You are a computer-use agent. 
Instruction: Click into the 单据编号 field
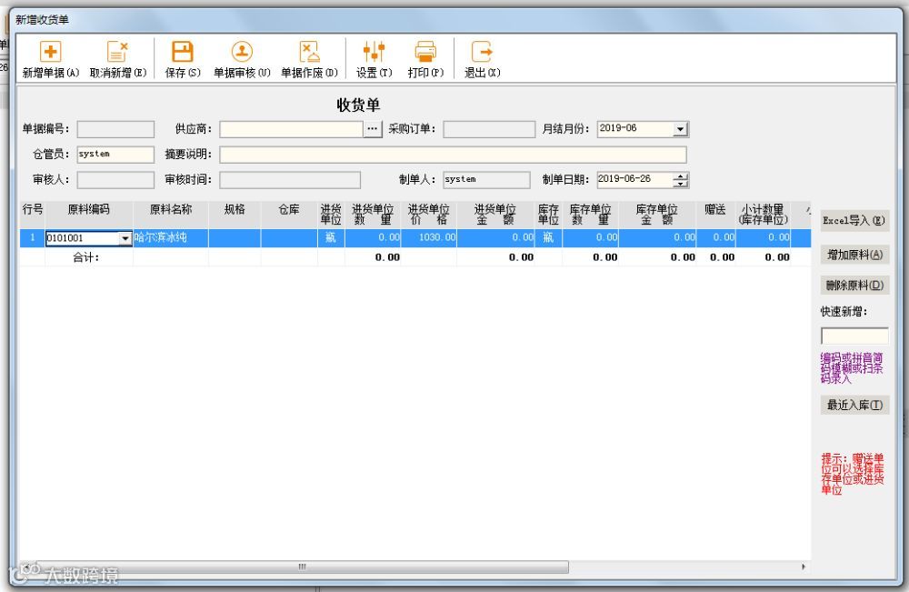(116, 129)
